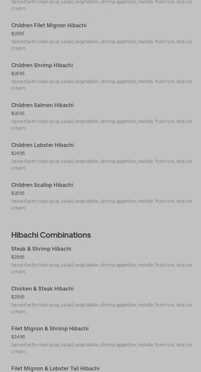The width and height of the screenshot is (201, 372).
Task: Click the $24.95 Children Lobster Hibachi price
Action: [18, 154]
